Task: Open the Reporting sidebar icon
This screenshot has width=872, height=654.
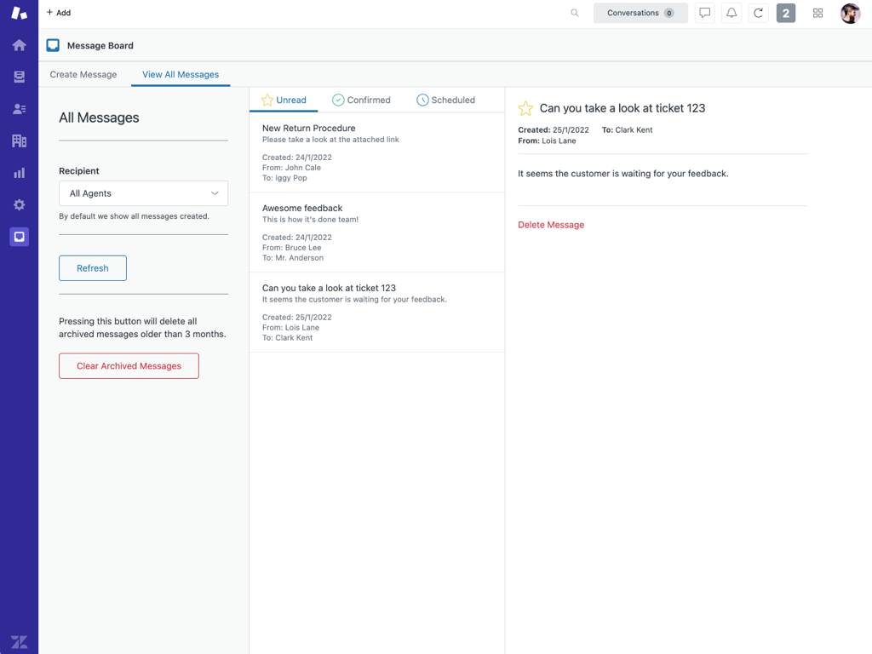Action: 19,172
